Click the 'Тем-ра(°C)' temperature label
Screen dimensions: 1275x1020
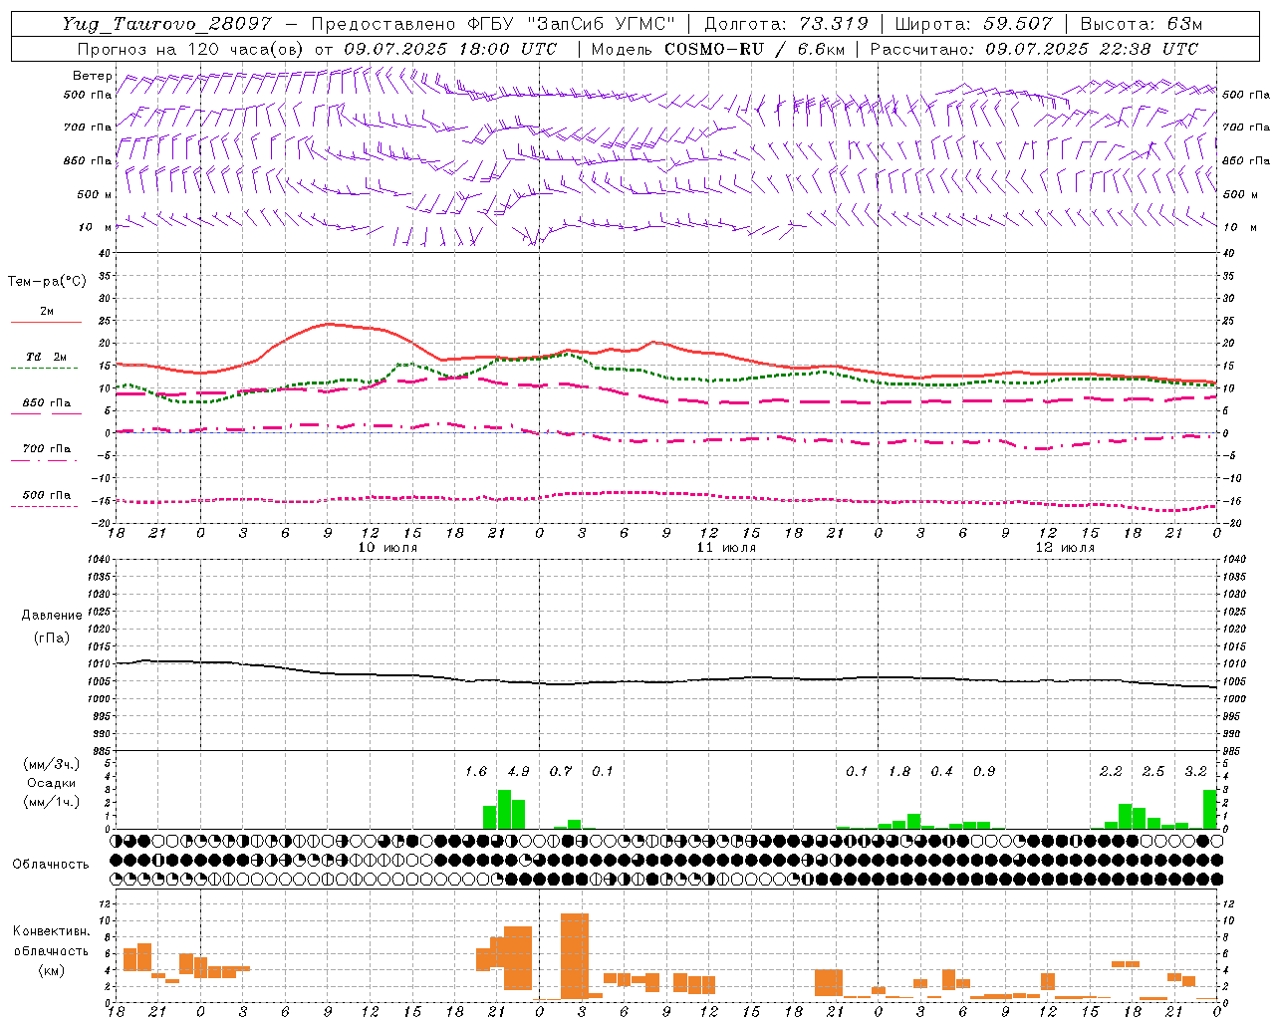[47, 282]
